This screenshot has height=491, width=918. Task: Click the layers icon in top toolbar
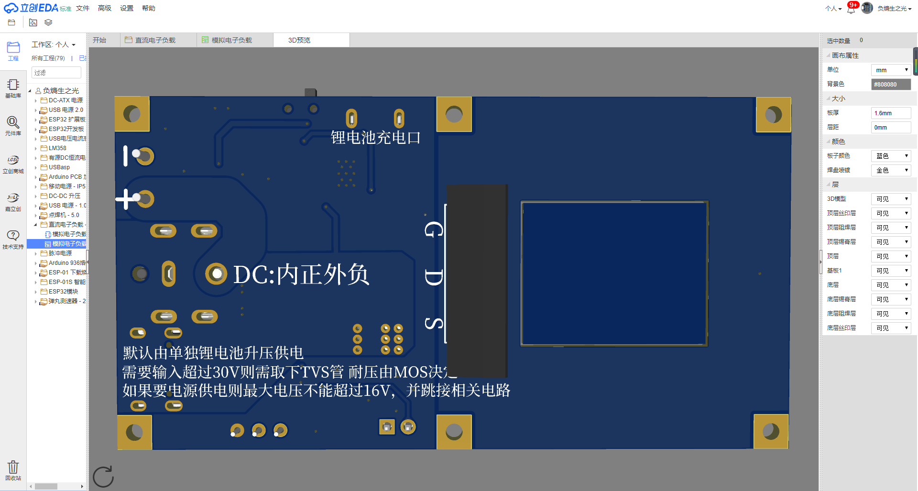[x=48, y=22]
